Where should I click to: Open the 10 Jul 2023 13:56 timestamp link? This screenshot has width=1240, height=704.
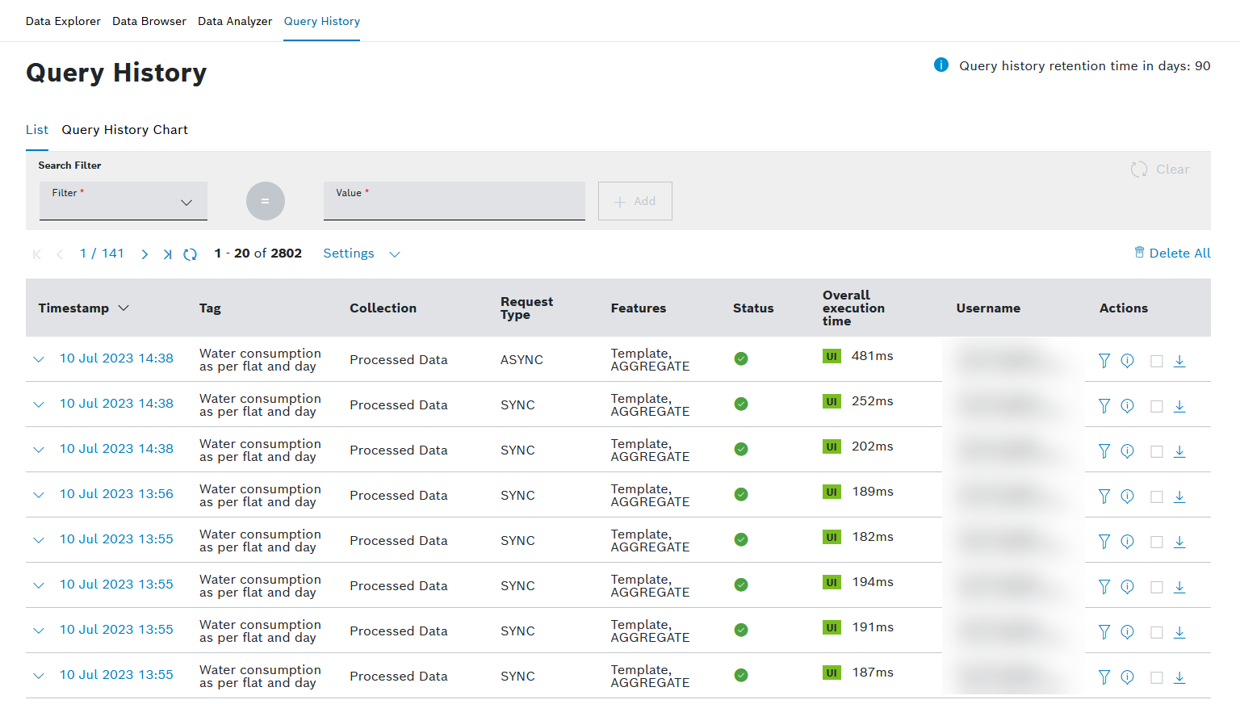tap(116, 494)
